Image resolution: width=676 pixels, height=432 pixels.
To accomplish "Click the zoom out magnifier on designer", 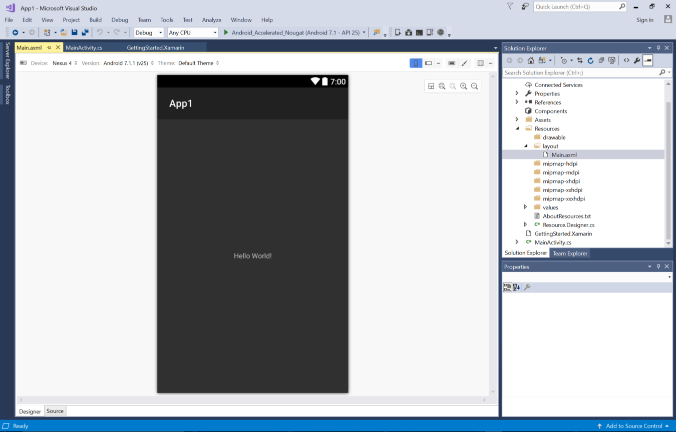I will point(474,86).
